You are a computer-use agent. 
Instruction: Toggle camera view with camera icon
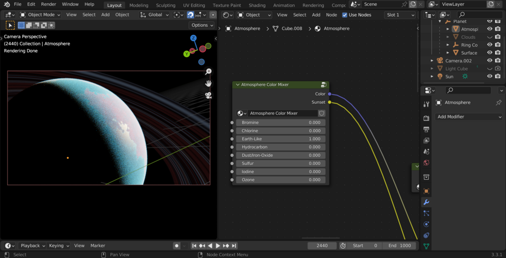(x=208, y=96)
